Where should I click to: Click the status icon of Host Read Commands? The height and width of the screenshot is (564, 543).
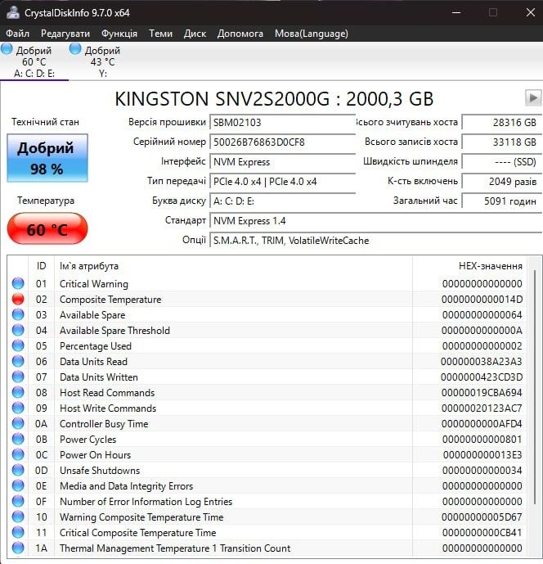click(18, 392)
